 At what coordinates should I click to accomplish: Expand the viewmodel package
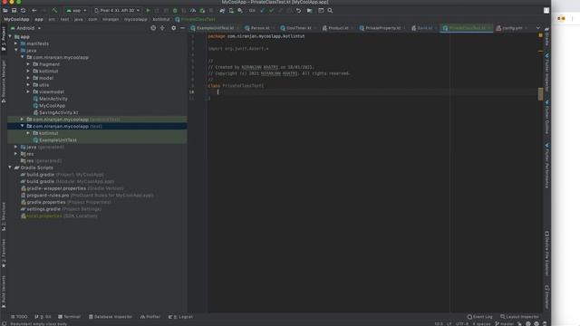click(x=28, y=91)
